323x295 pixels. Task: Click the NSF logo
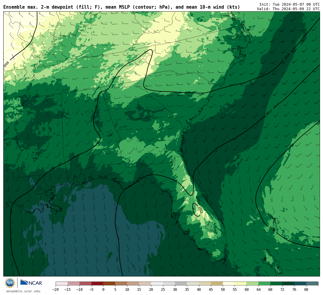click(x=10, y=283)
